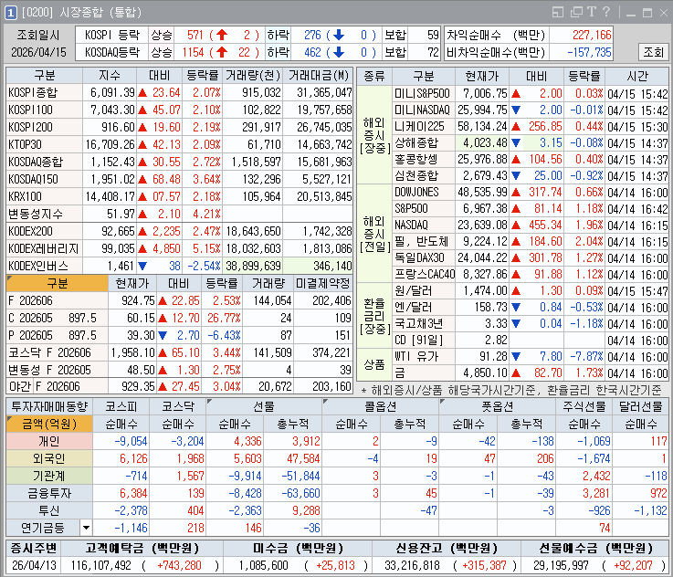Click the 야간 F 202606 row
Viewport: 673px width, 577px height.
pyautogui.click(x=179, y=386)
